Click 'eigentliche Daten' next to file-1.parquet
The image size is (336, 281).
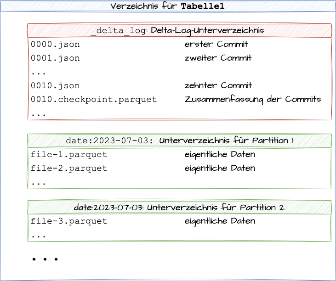[220, 155]
